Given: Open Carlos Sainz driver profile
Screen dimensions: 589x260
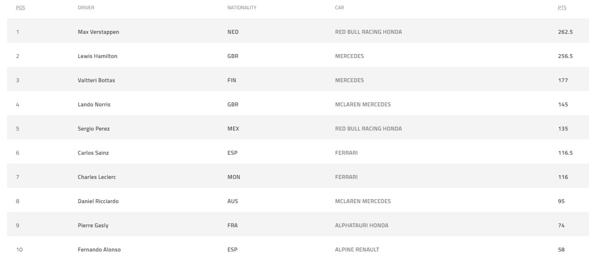Looking at the screenshot, I should click(93, 153).
